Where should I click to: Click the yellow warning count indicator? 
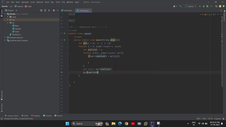(x=206, y=14)
